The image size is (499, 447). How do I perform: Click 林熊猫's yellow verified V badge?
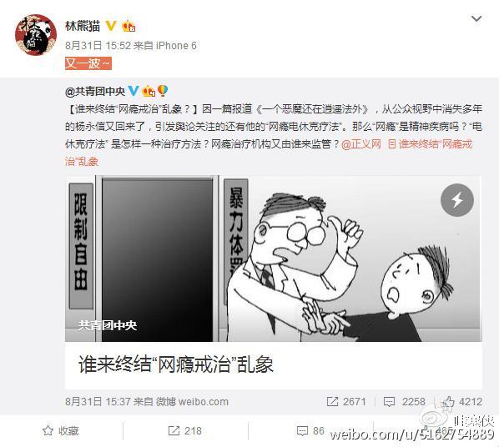[x=111, y=26]
